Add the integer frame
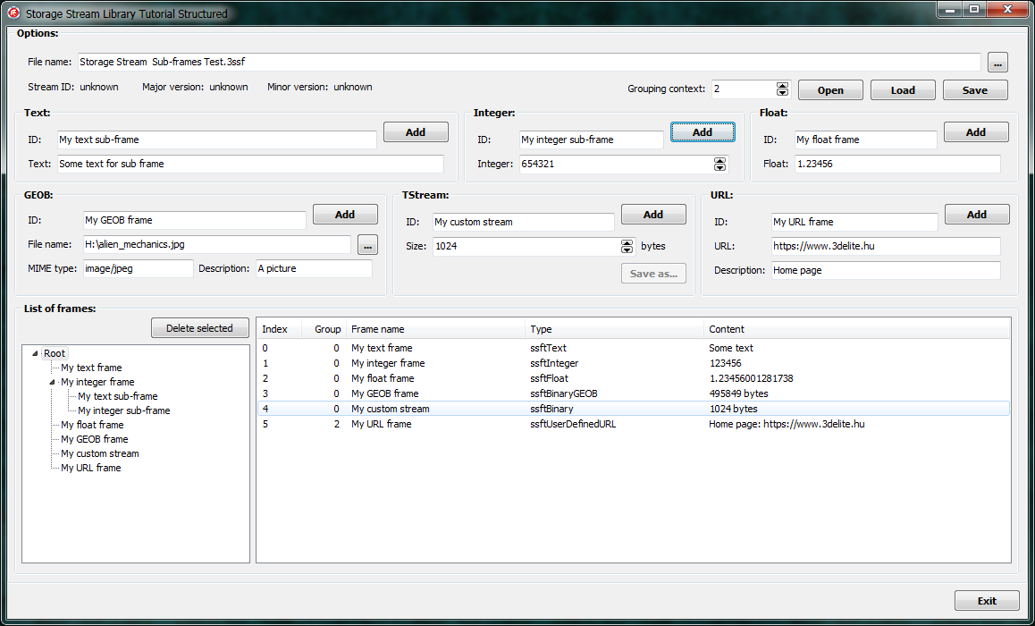The image size is (1035, 626). [x=703, y=132]
